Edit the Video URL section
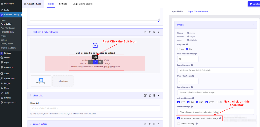 [x=145, y=96]
